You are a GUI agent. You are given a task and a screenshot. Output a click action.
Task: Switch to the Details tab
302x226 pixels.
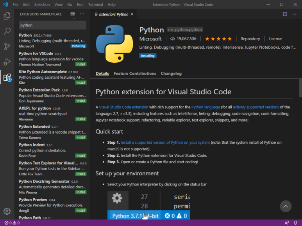[102, 74]
